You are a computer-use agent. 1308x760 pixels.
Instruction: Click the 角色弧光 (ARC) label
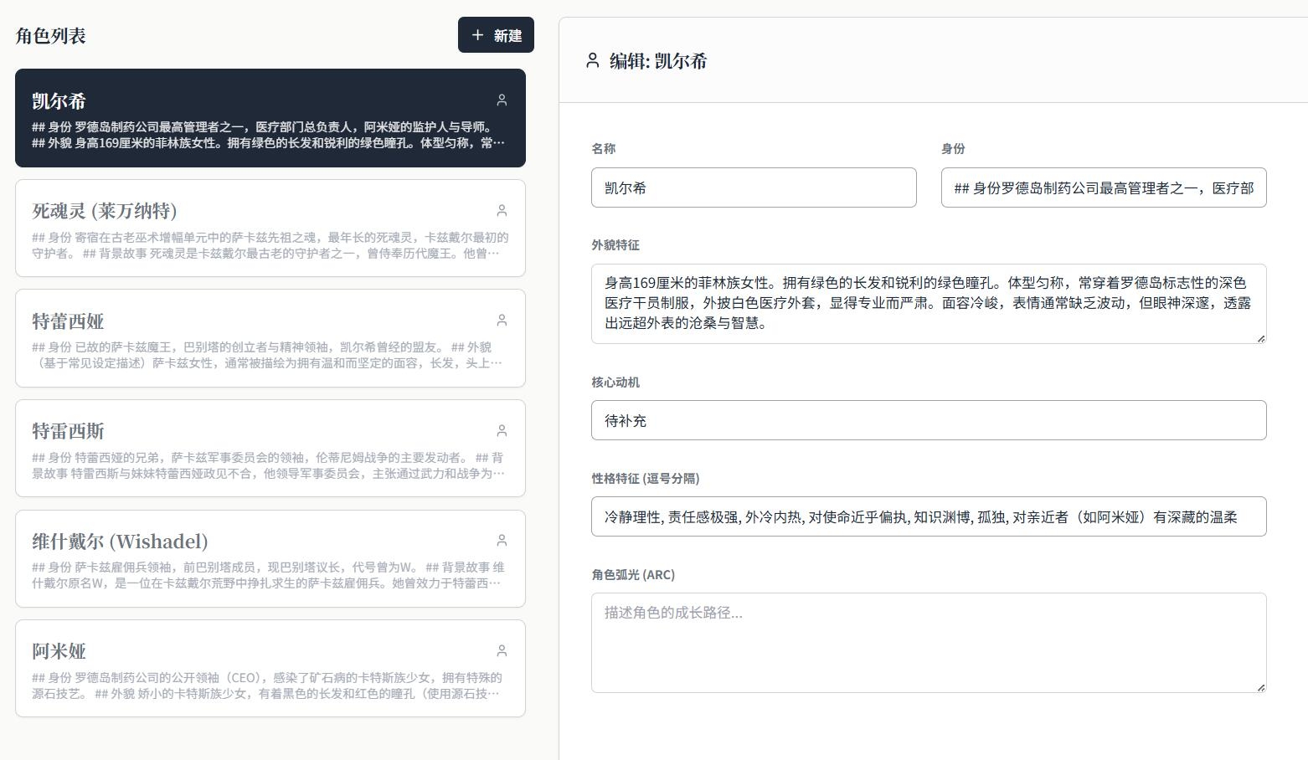pyautogui.click(x=633, y=574)
